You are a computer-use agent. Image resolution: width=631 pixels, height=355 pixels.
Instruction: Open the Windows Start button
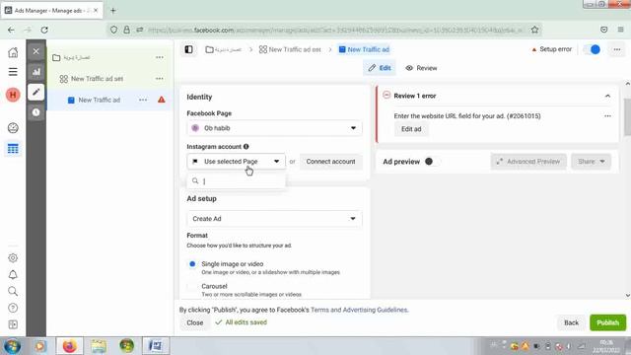12,346
